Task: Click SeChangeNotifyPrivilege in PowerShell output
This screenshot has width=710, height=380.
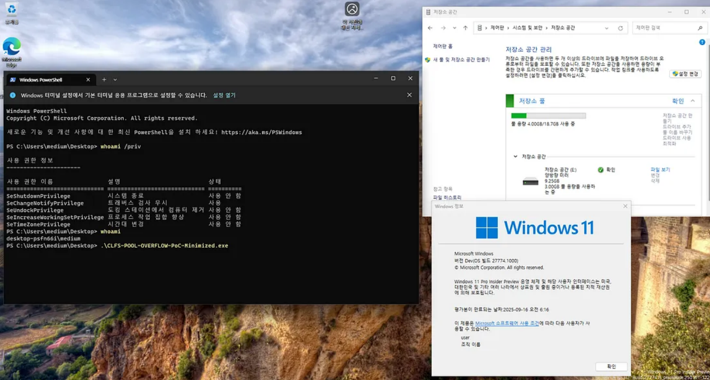Action: click(45, 203)
